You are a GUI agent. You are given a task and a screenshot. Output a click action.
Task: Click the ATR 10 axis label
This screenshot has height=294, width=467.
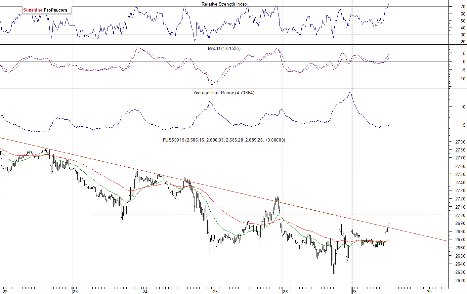(463, 107)
